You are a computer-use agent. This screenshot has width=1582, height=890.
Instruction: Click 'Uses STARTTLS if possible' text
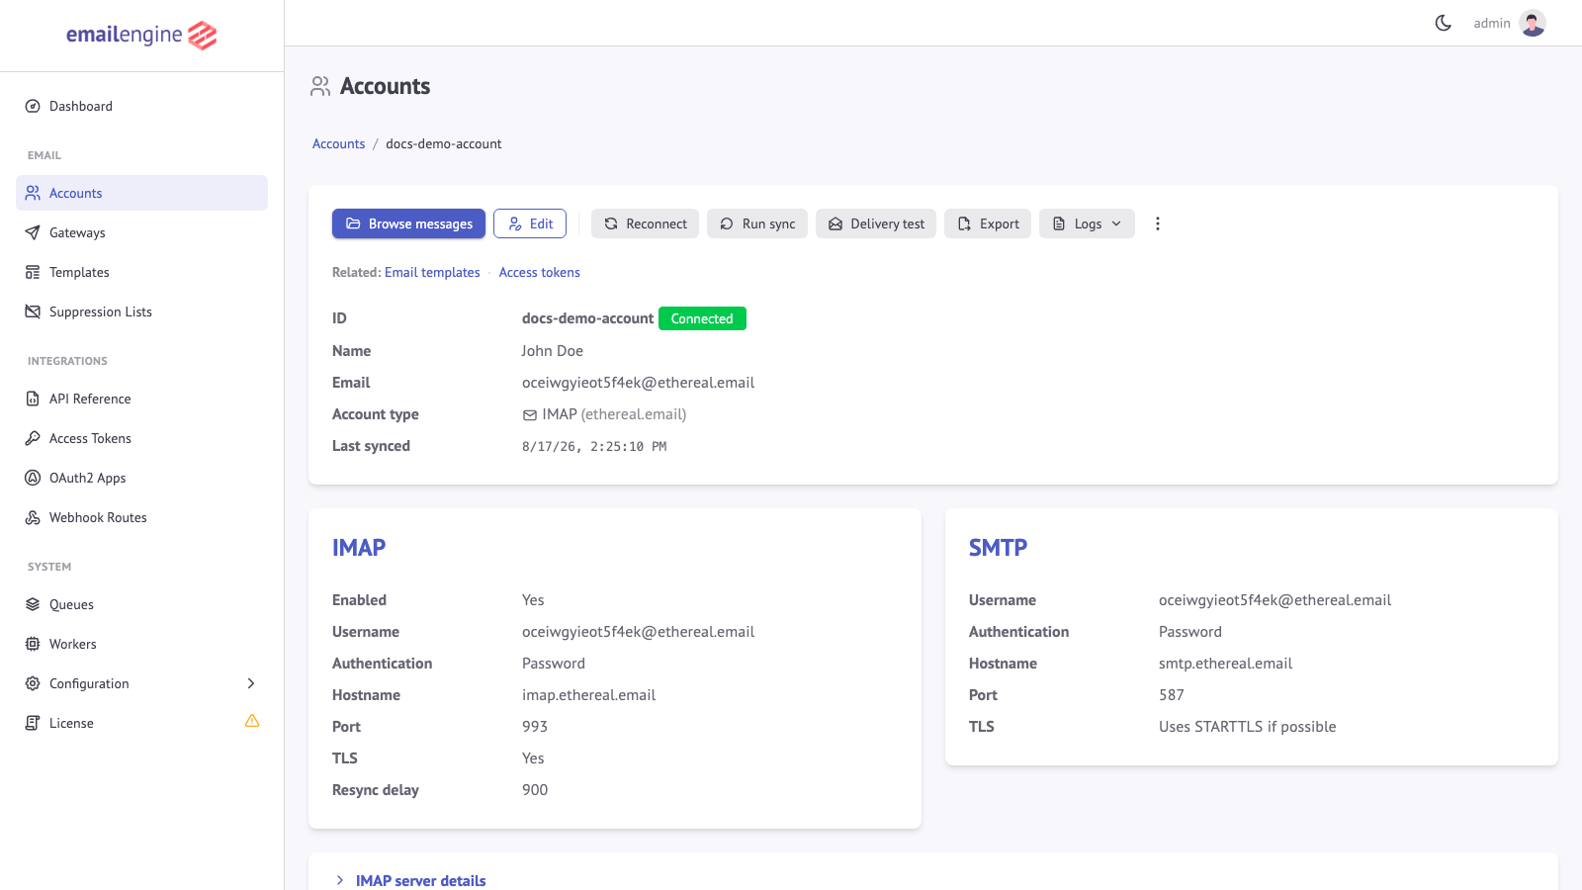click(1247, 727)
